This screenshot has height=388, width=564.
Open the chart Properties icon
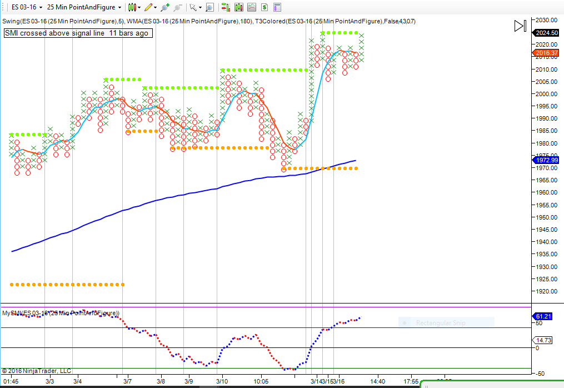277,7
